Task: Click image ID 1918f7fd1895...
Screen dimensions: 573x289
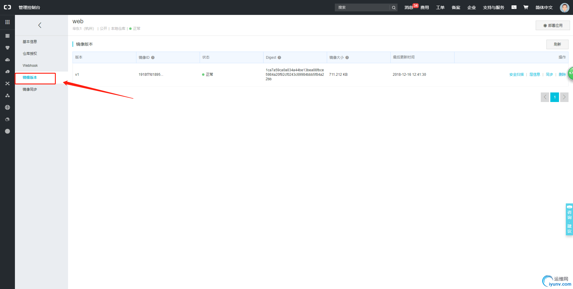Action: 151,75
